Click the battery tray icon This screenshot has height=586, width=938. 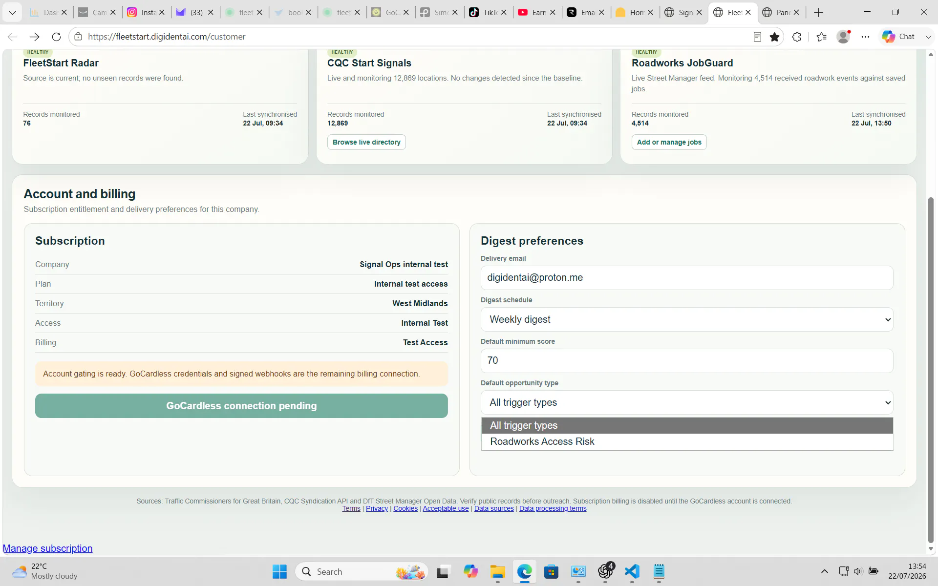click(874, 571)
